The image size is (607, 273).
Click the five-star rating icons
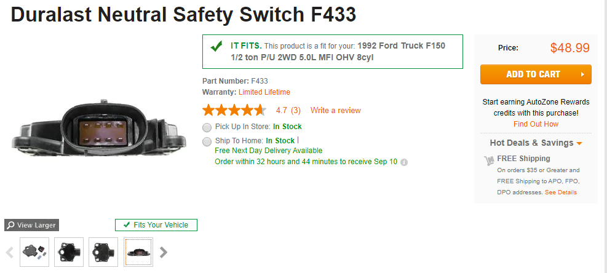pyautogui.click(x=234, y=111)
